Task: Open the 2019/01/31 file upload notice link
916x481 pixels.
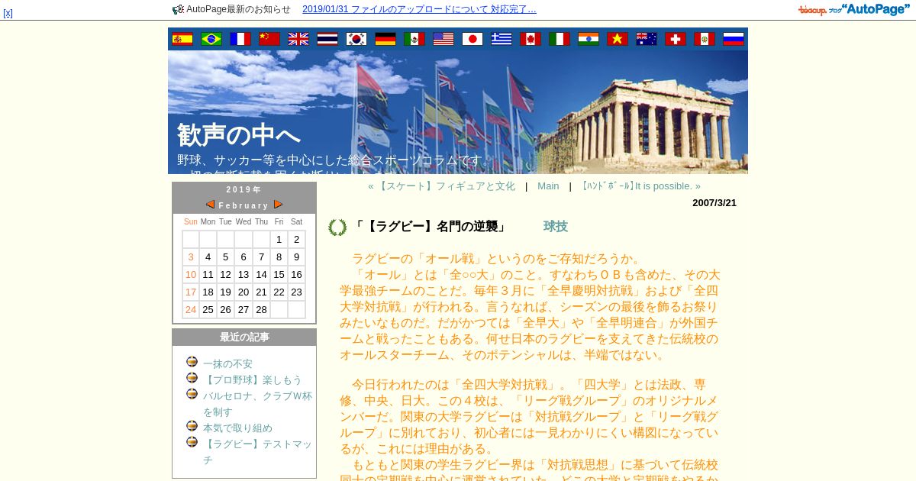Action: tap(419, 9)
